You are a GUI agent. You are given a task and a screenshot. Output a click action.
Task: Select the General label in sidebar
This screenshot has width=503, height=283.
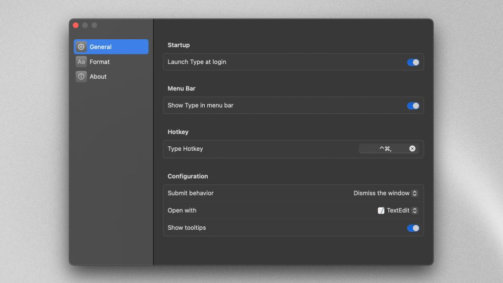click(101, 47)
